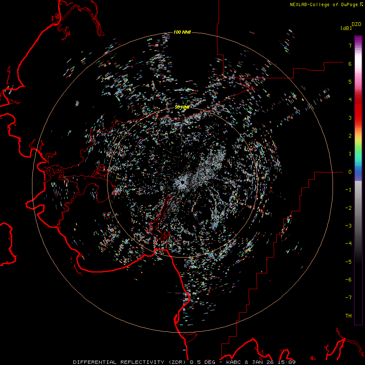
Task: Click the -1 value on color scale
Action: pyautogui.click(x=348, y=190)
